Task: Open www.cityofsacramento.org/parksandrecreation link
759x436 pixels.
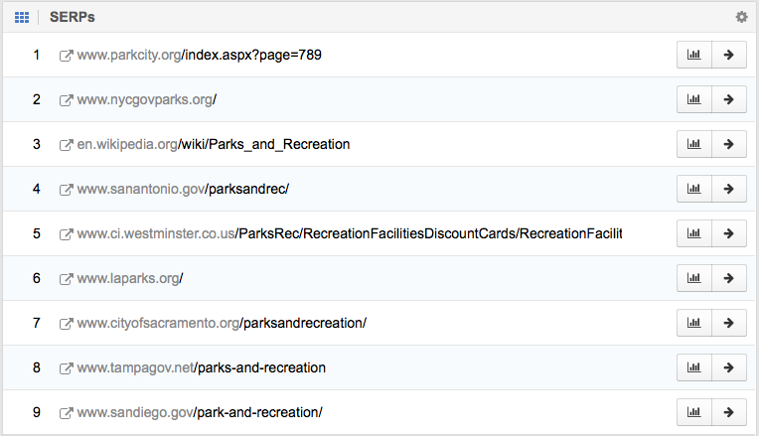Action: tap(222, 323)
